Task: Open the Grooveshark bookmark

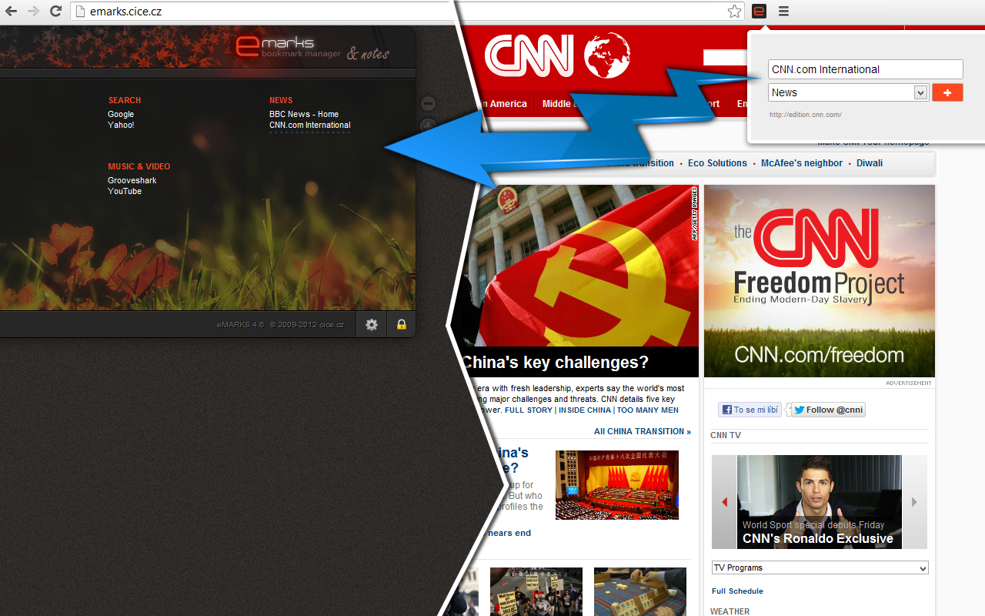Action: click(x=132, y=180)
